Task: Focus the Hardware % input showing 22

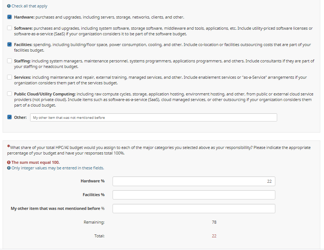Action: 194,181
